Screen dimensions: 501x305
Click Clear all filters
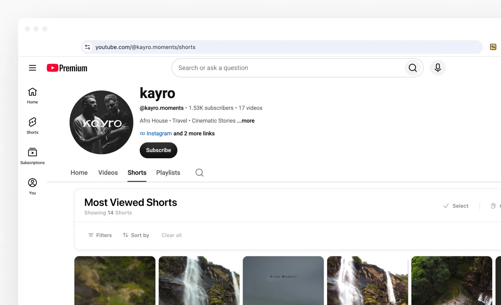click(171, 235)
